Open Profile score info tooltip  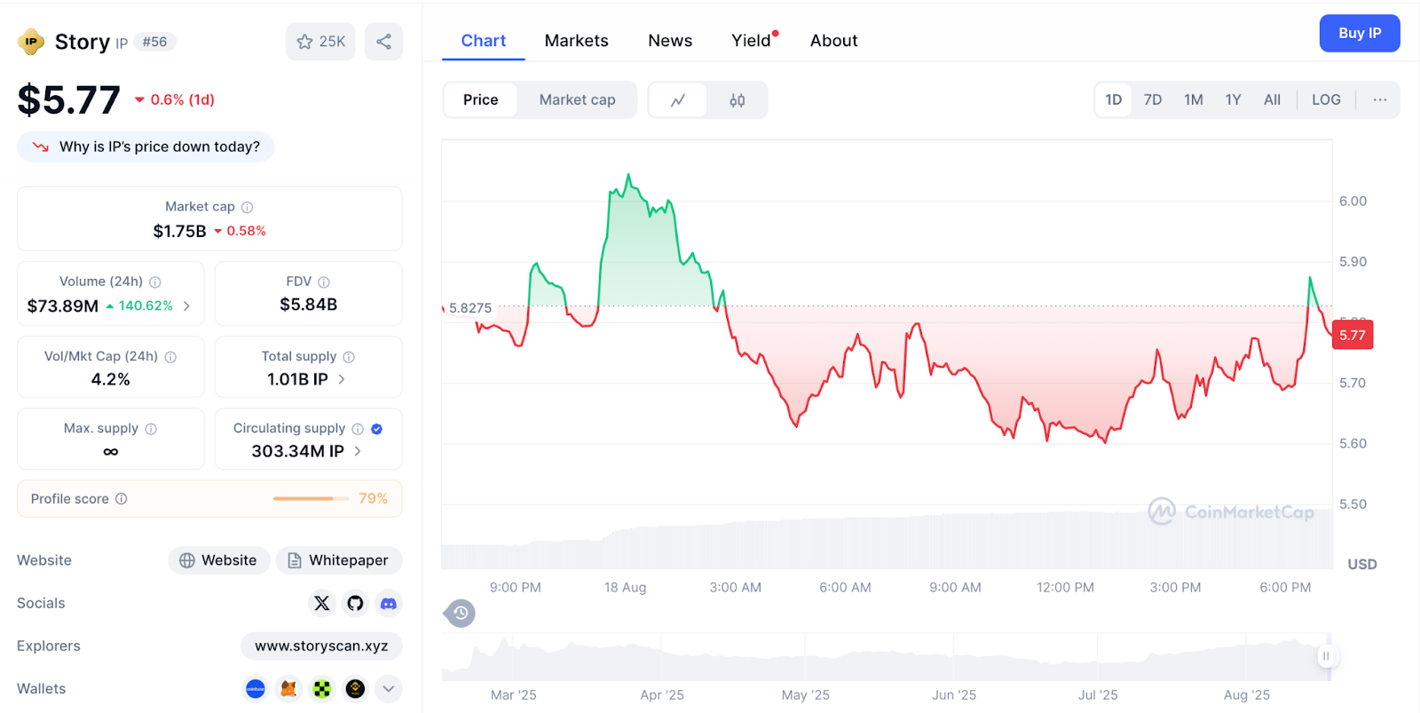coord(122,499)
